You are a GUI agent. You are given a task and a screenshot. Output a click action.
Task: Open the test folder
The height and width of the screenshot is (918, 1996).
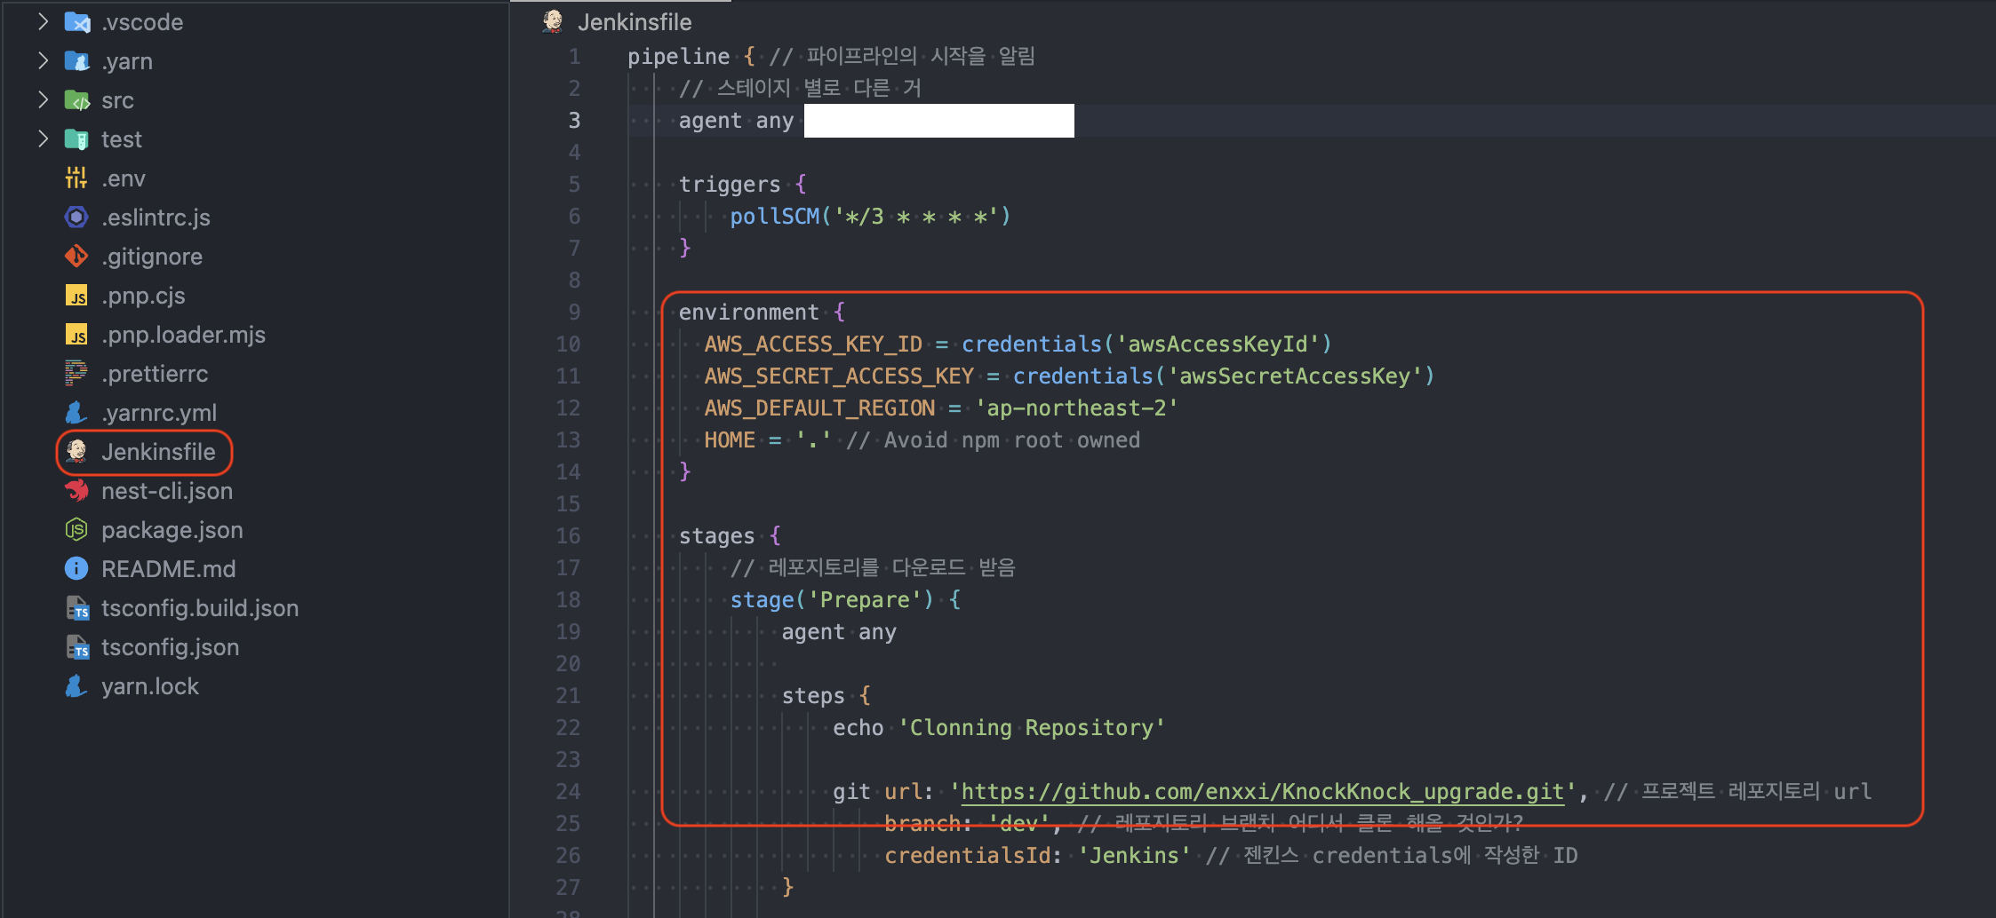pyautogui.click(x=122, y=139)
